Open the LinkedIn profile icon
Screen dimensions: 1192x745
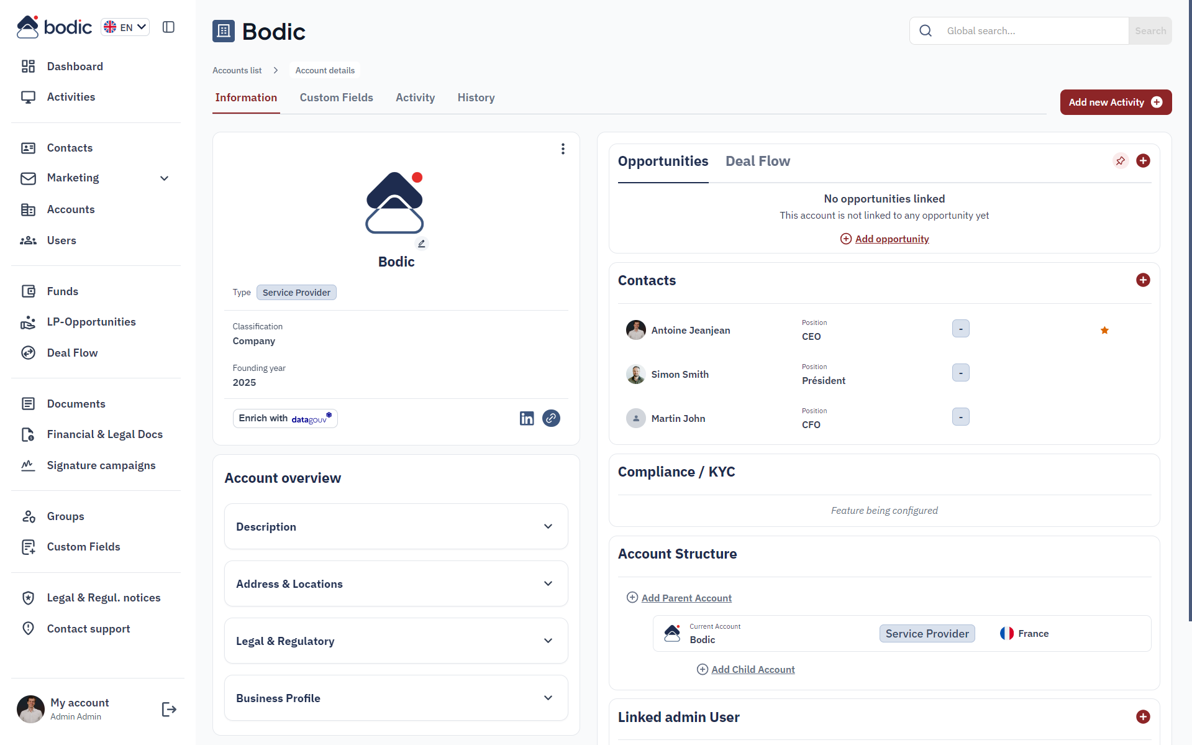pyautogui.click(x=527, y=418)
